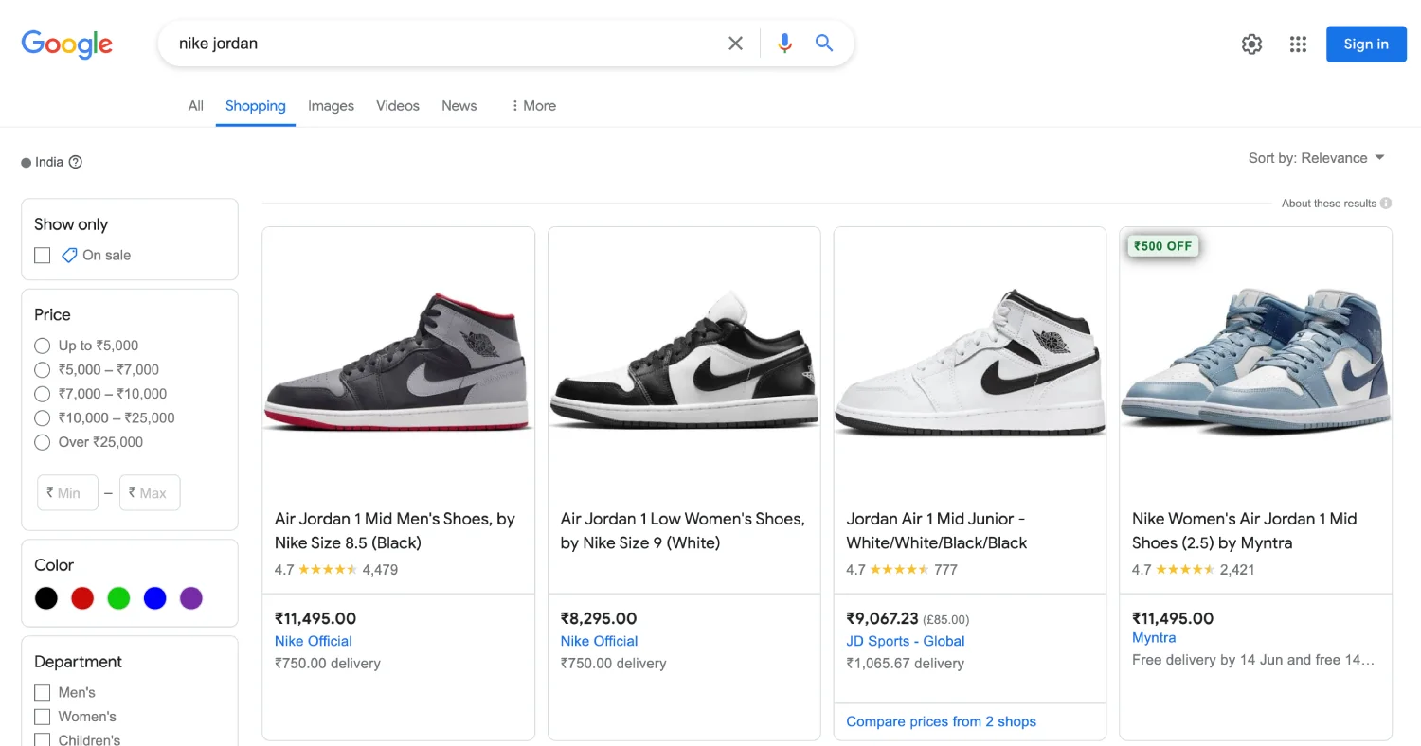Expand Compare prices from 2 shops
Image resolution: width=1421 pixels, height=746 pixels.
(941, 721)
